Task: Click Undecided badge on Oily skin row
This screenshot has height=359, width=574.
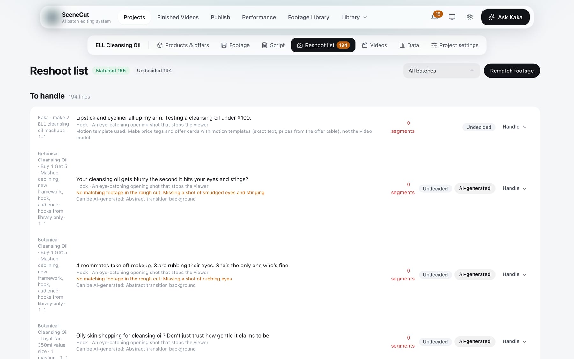Action: coord(435,341)
